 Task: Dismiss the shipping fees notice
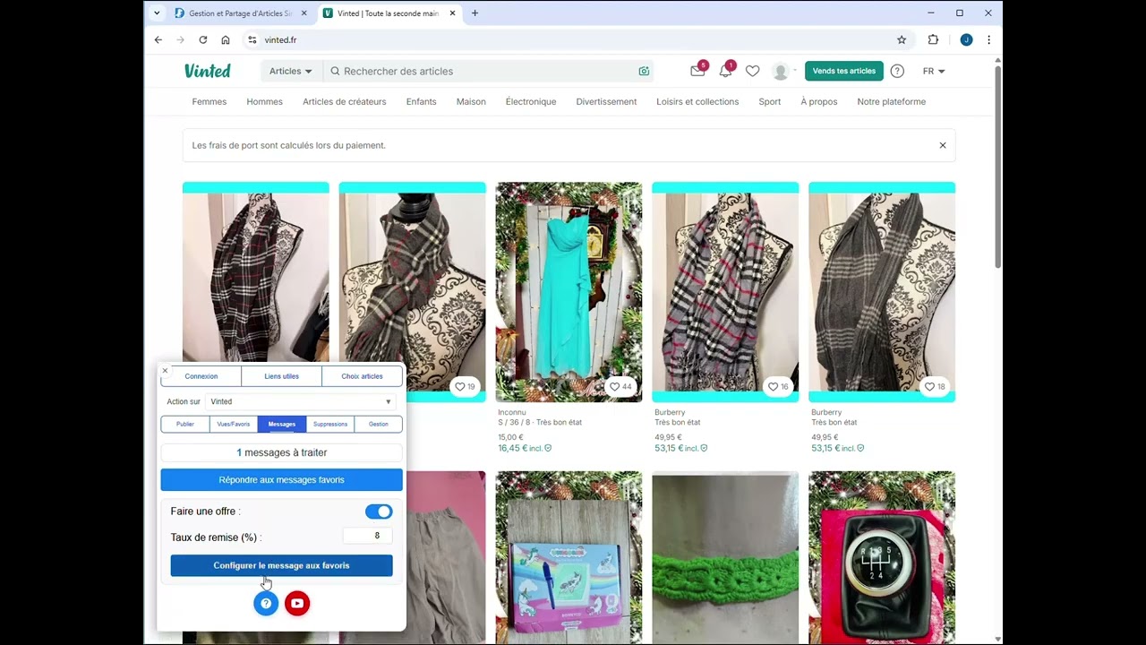pos(942,145)
